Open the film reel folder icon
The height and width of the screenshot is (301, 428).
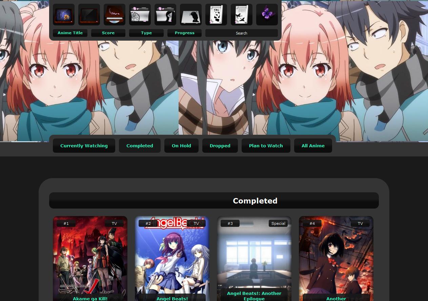click(140, 15)
